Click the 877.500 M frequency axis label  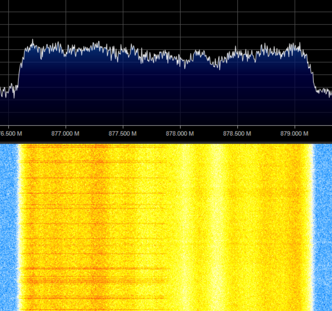(x=123, y=133)
